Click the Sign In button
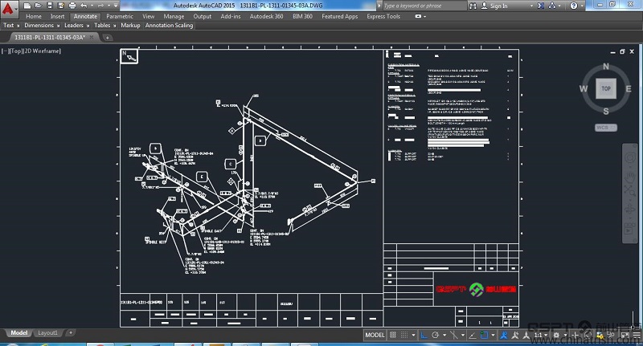 tap(498, 6)
